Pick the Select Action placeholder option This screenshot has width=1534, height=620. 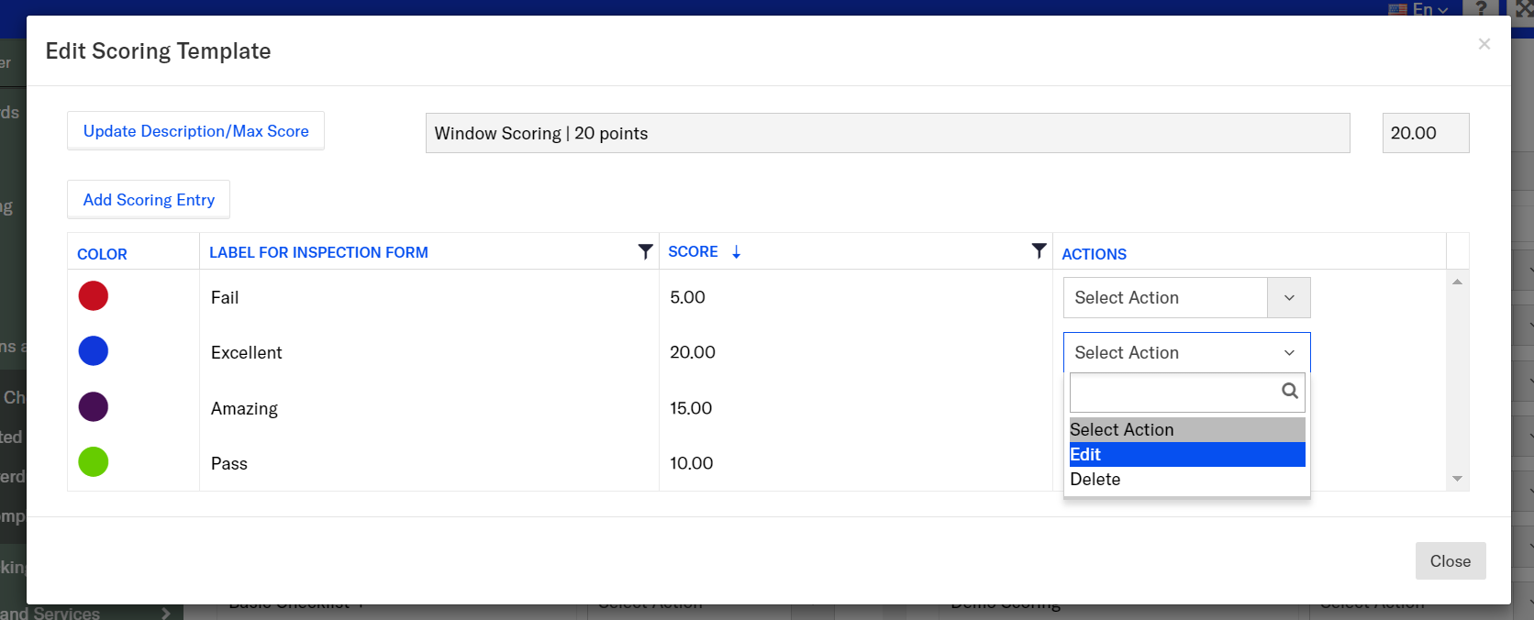point(1186,430)
